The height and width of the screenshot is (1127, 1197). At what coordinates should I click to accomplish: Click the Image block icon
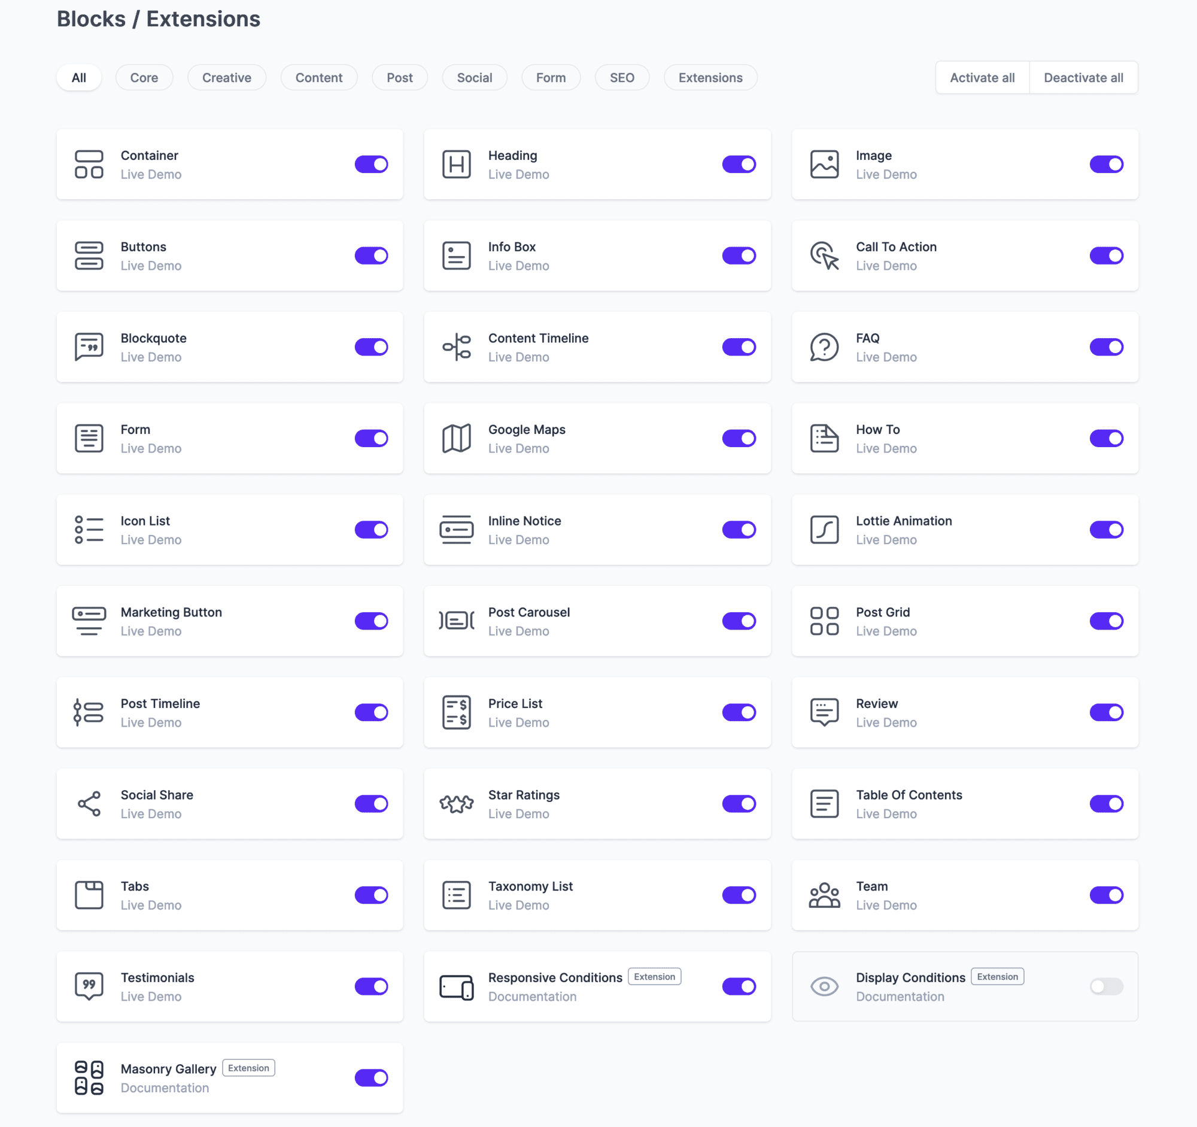tap(824, 165)
